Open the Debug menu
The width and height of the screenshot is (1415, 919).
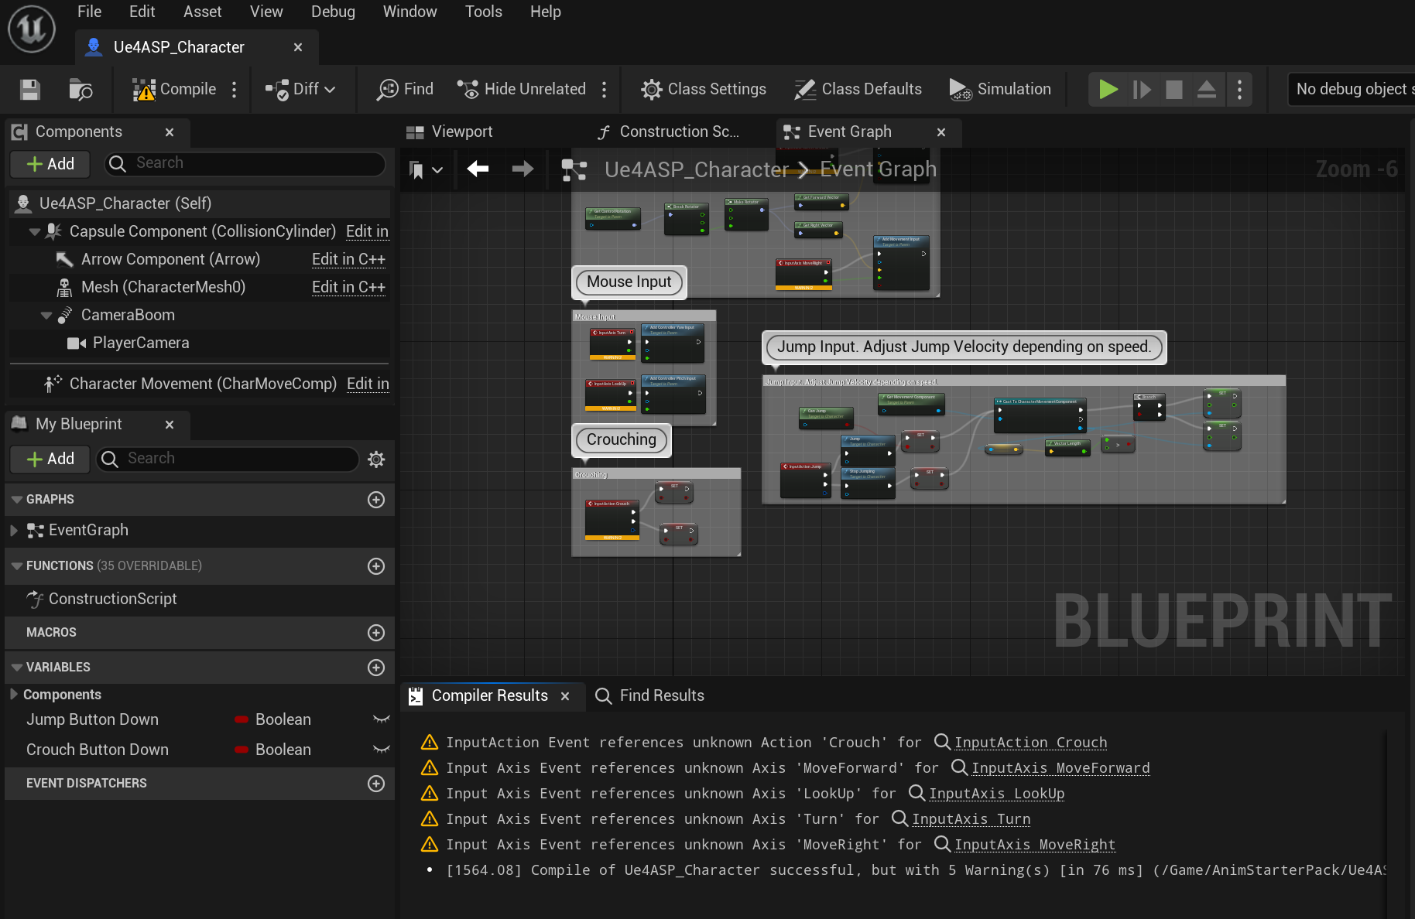point(333,12)
